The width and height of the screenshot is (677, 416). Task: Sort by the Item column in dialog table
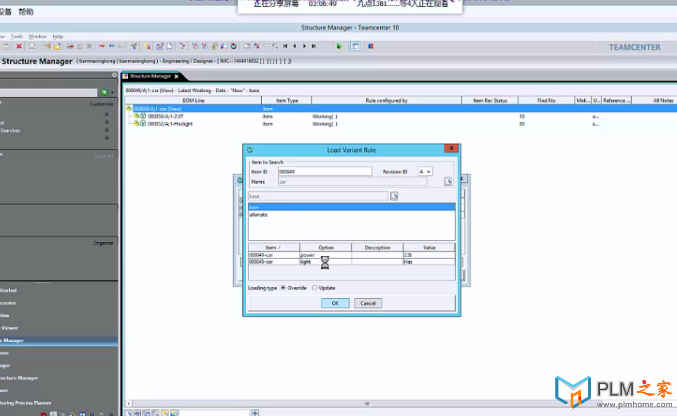click(274, 248)
